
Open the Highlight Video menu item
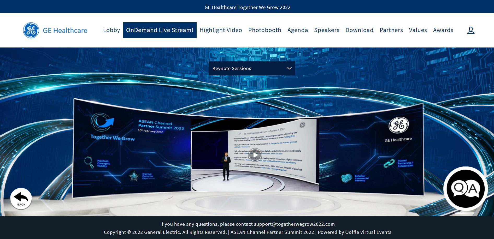pos(221,30)
